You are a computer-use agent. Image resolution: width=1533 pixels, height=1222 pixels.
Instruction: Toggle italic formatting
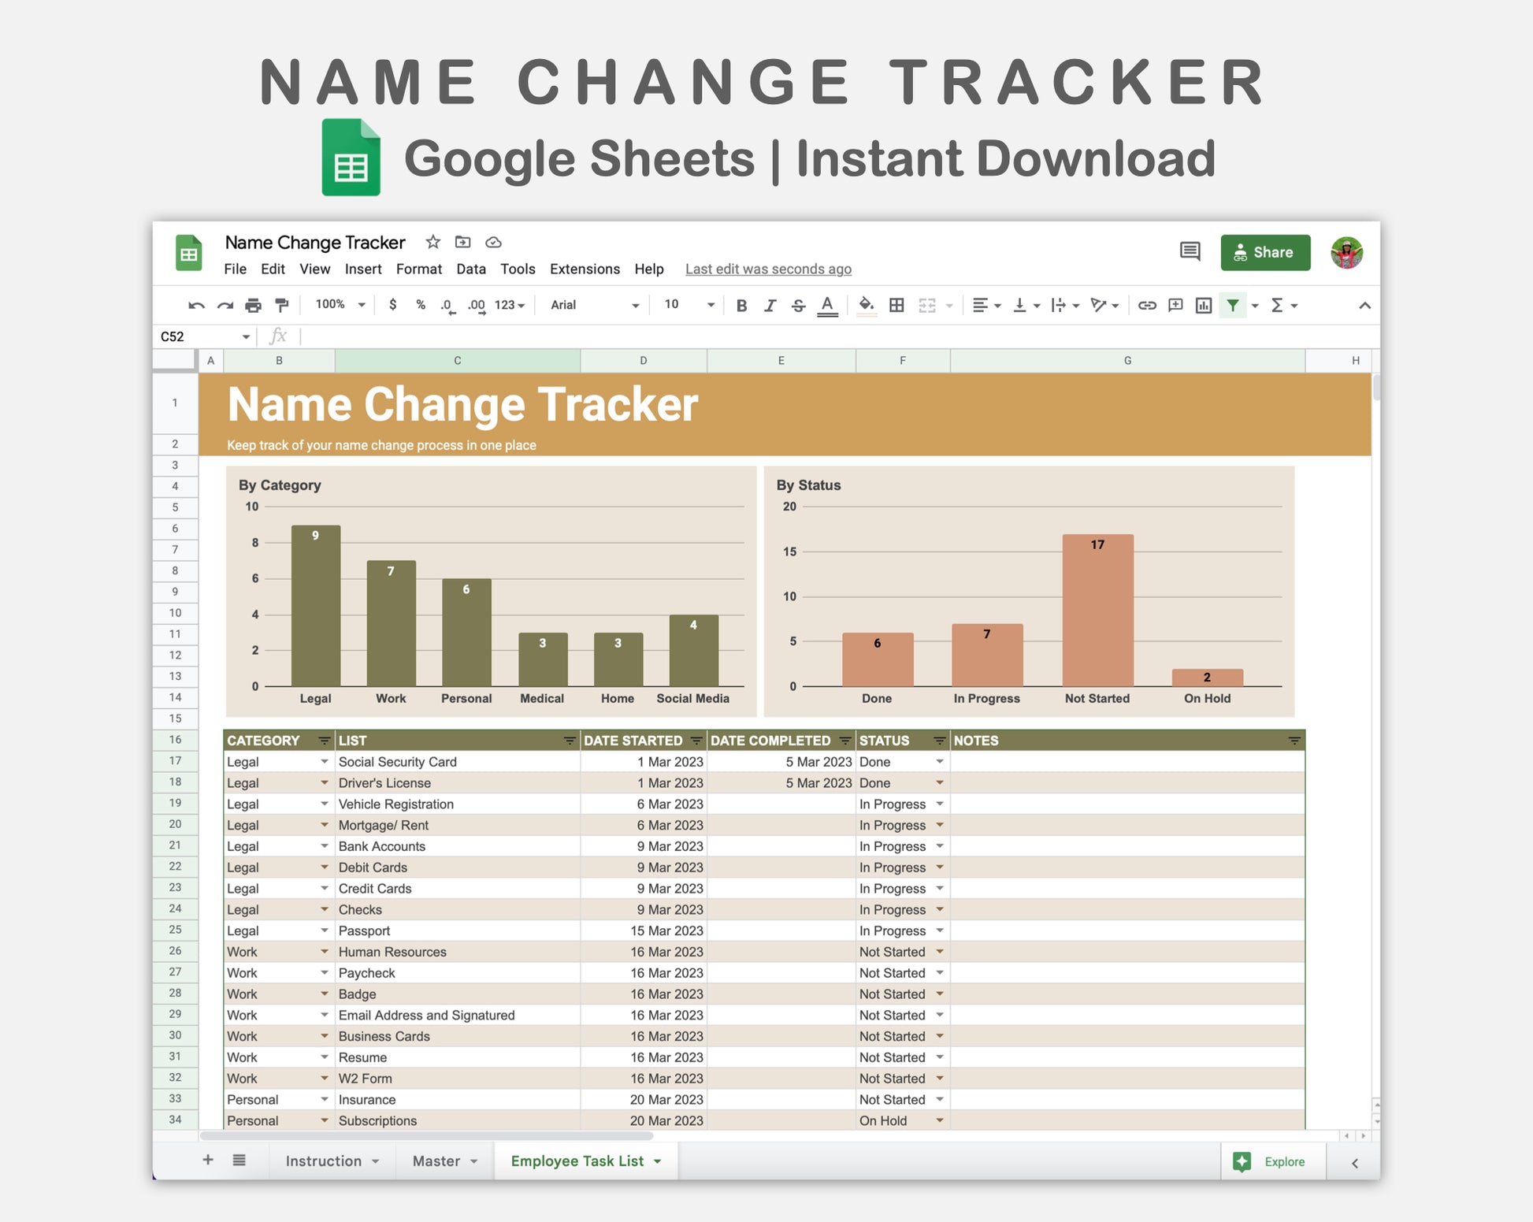(x=770, y=306)
